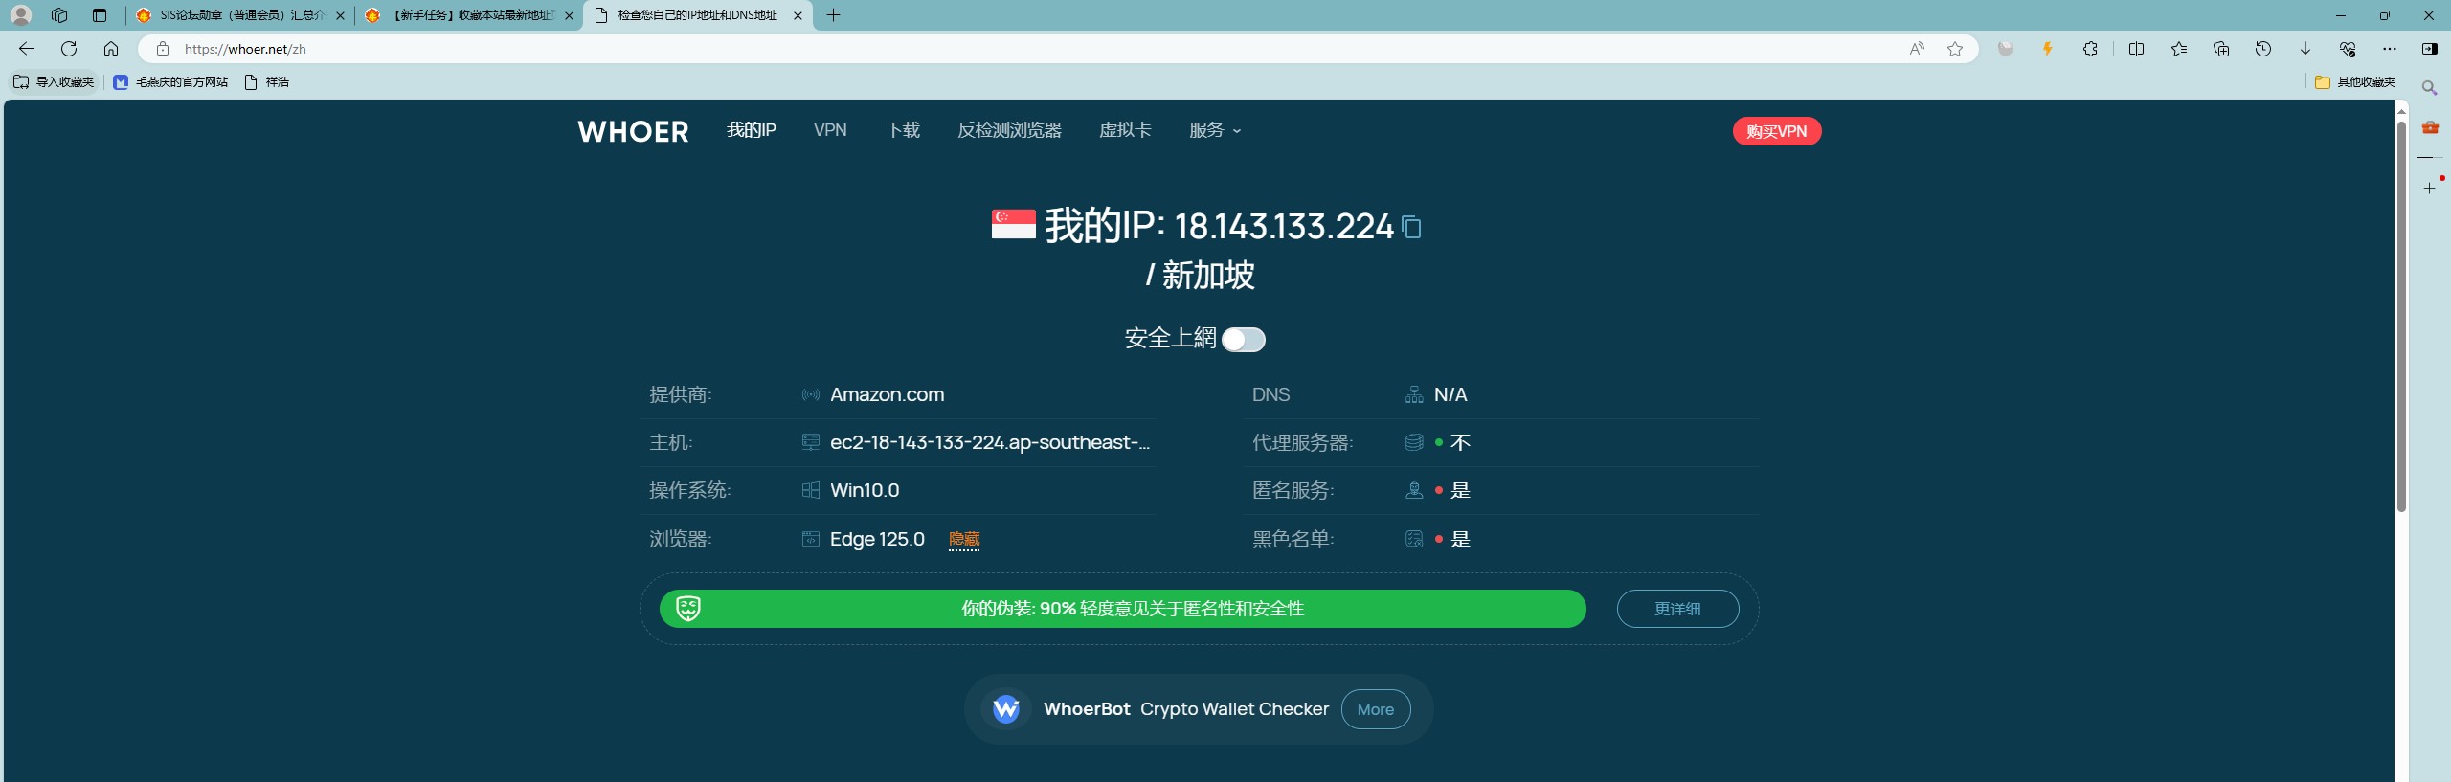Click the Win10.0 operating system value
Image resolution: width=2451 pixels, height=782 pixels.
click(865, 490)
